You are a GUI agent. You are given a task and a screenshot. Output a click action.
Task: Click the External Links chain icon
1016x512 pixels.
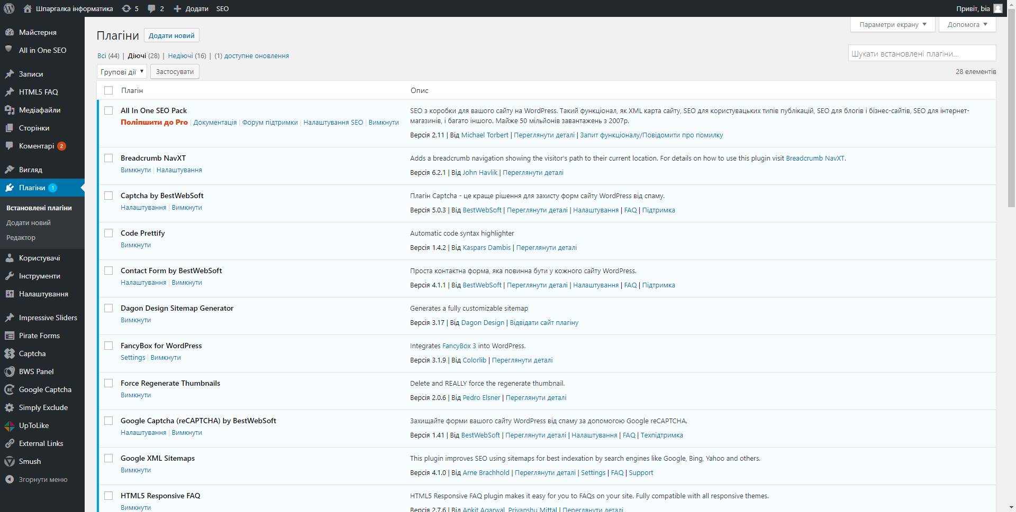click(x=9, y=443)
